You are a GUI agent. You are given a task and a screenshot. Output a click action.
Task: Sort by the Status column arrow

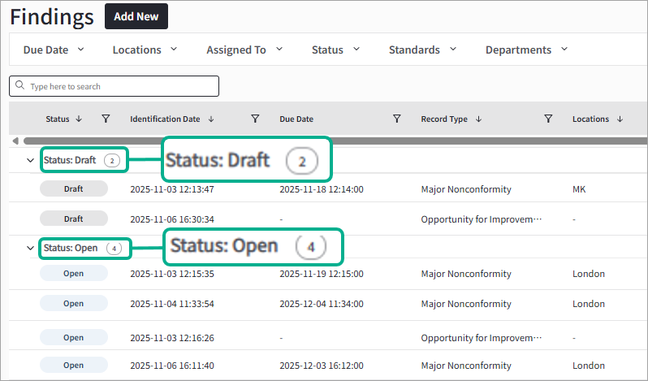tap(79, 119)
